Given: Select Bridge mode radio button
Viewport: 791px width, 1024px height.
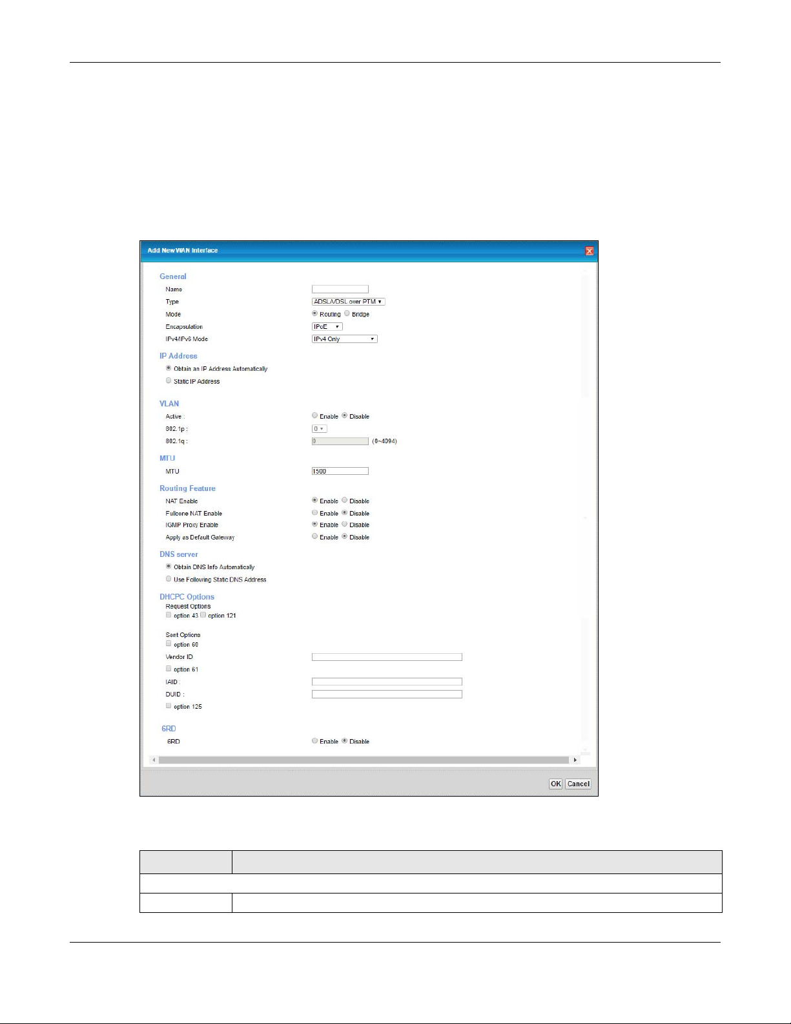Looking at the screenshot, I should pyautogui.click(x=347, y=314).
